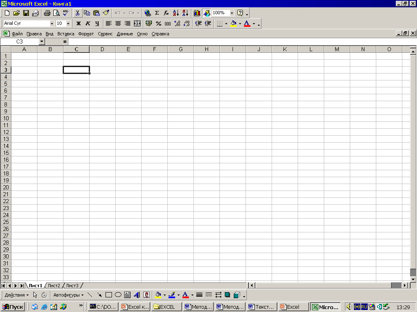Screen dimensions: 417x312
Task: Copy the selection with the Copy icon
Action: 87,13
